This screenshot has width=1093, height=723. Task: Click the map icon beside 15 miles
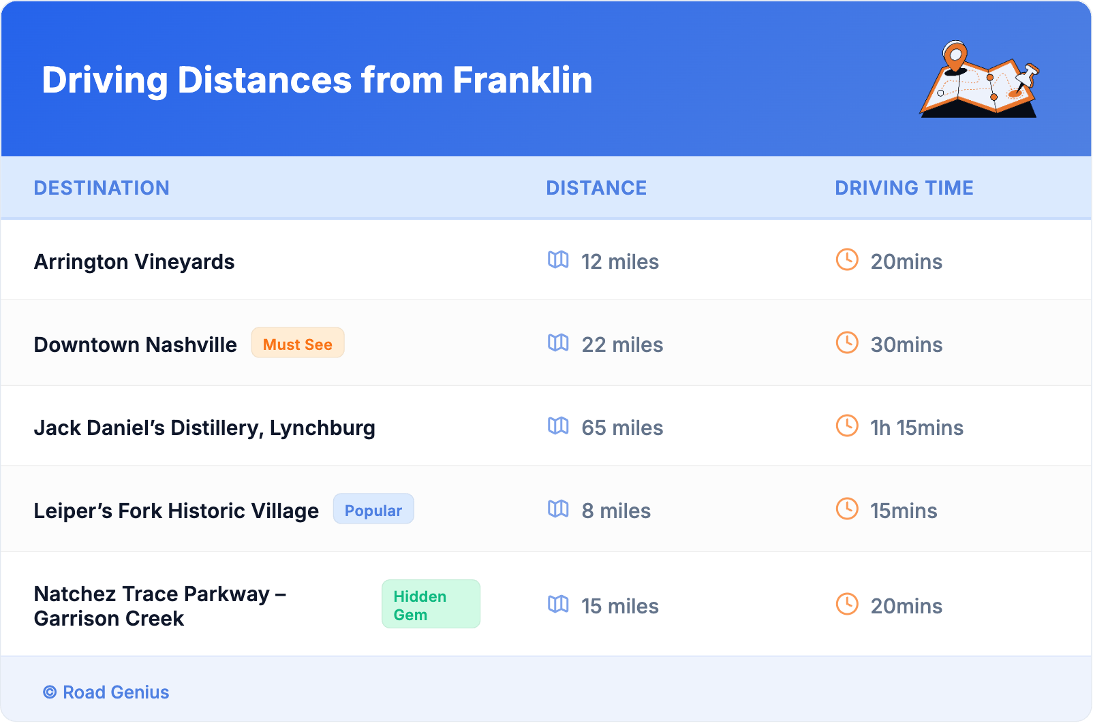(x=558, y=605)
